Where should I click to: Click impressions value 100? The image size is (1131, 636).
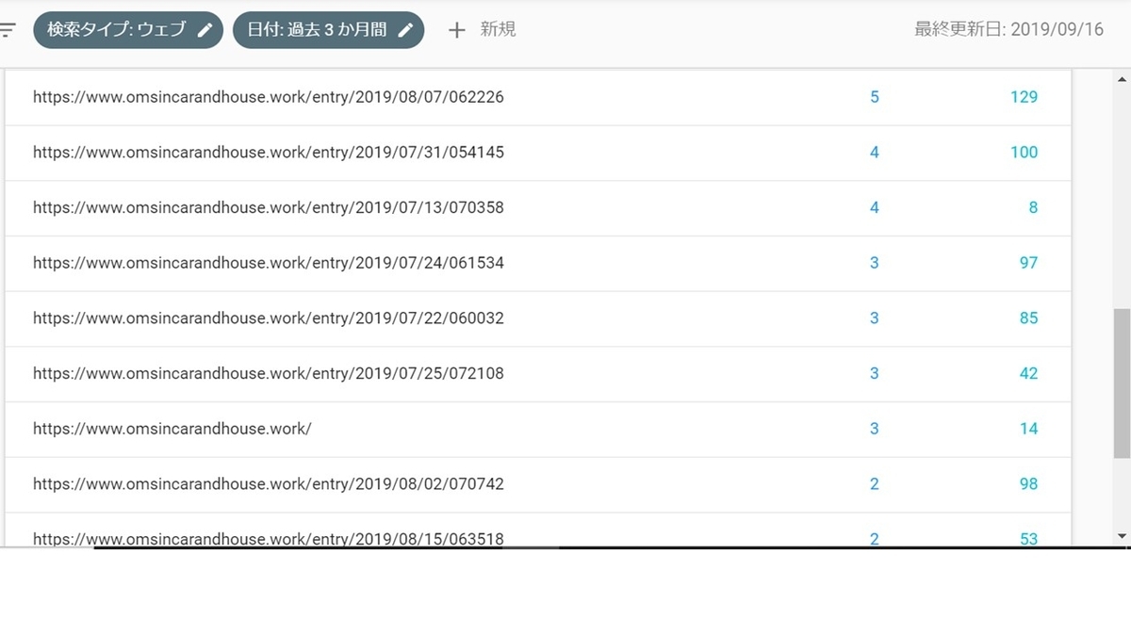click(x=1024, y=152)
